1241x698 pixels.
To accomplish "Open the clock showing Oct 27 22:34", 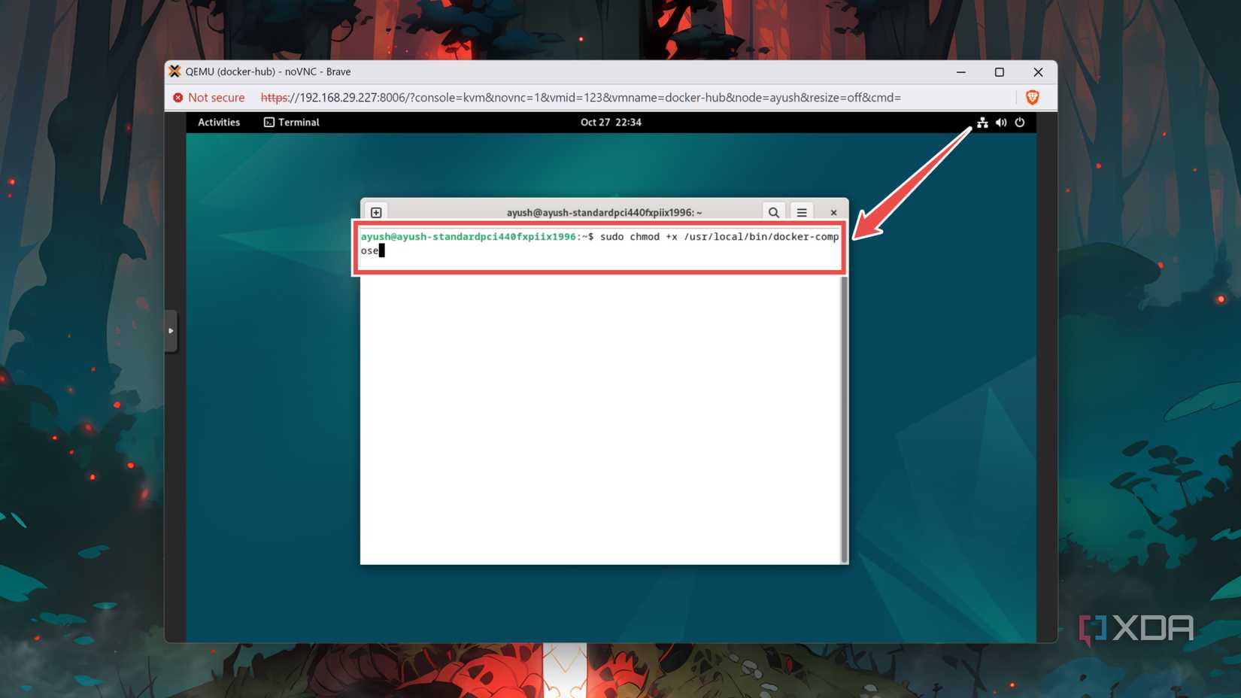I will pyautogui.click(x=611, y=122).
